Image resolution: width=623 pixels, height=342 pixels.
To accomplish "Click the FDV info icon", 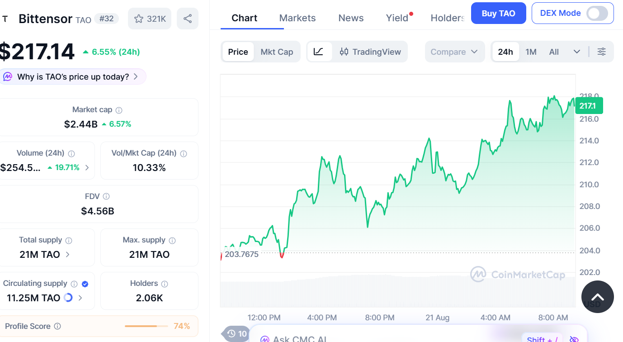I will pos(106,196).
